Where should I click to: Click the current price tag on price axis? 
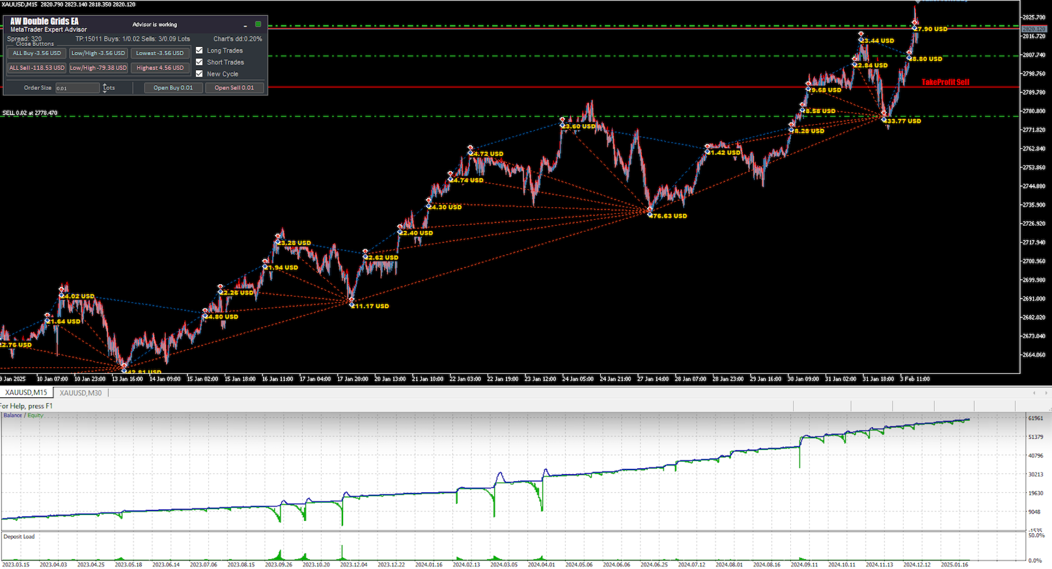pyautogui.click(x=1034, y=29)
